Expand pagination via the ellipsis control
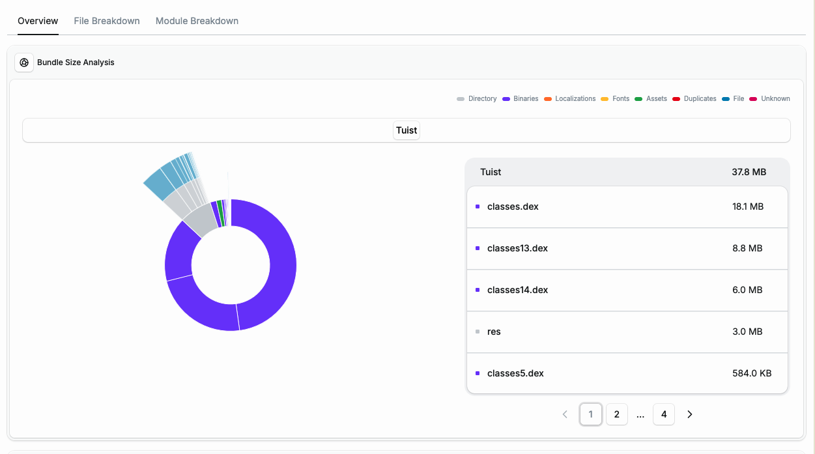 (640, 414)
